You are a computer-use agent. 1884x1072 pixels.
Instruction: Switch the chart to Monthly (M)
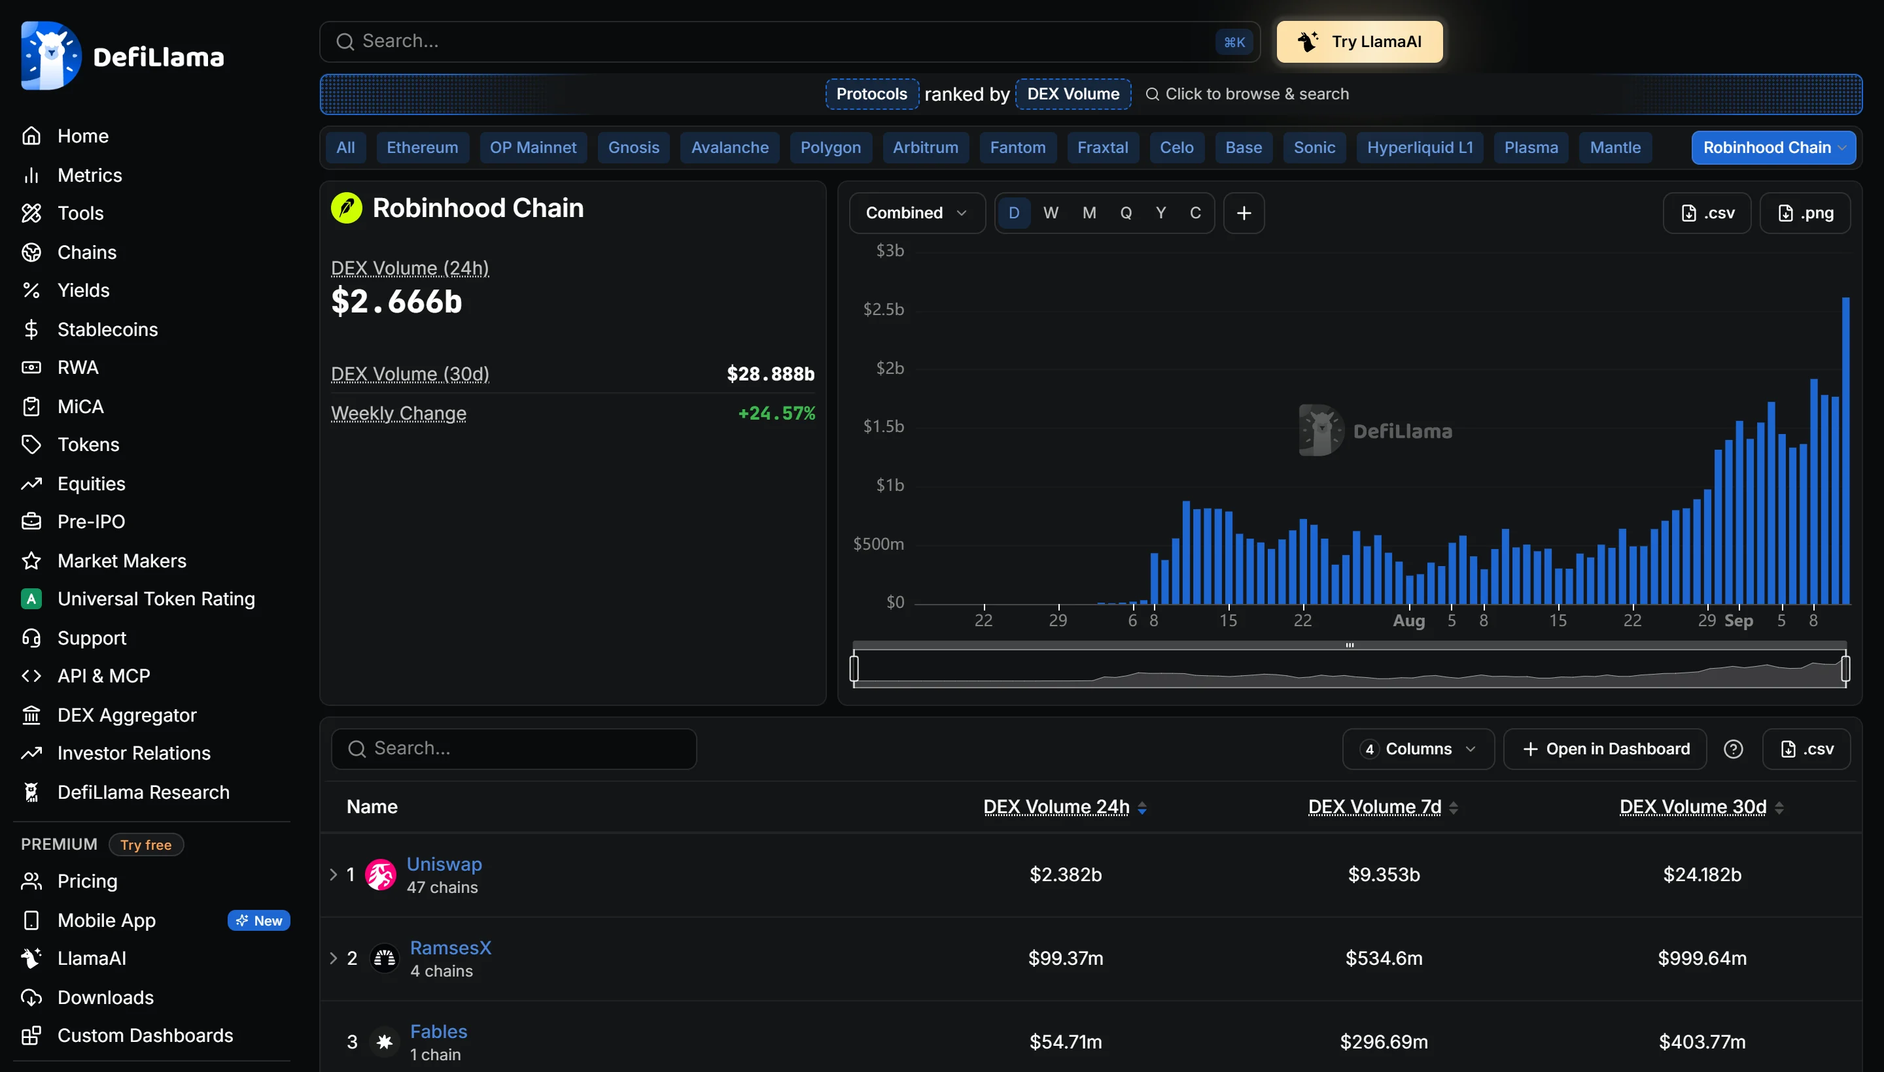(x=1089, y=214)
